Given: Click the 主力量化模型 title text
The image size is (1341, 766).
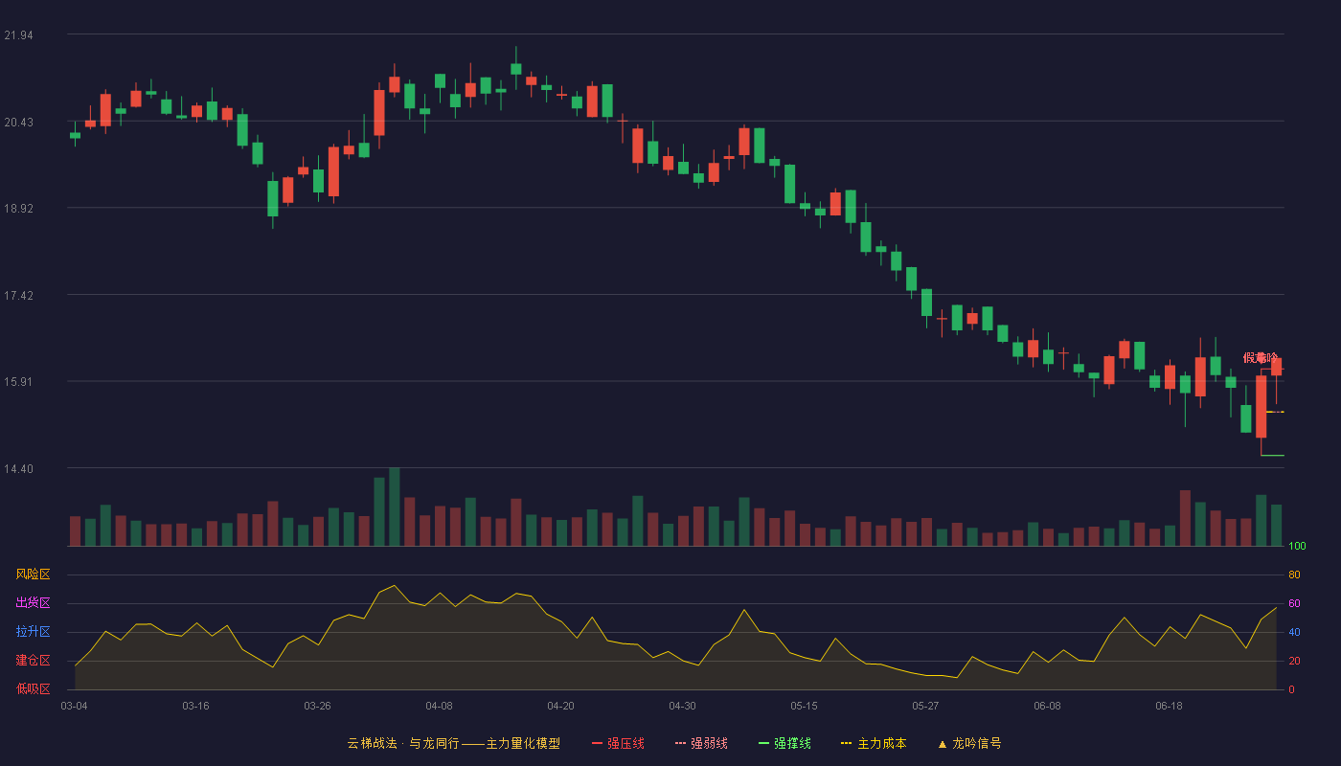Looking at the screenshot, I should click(x=523, y=743).
